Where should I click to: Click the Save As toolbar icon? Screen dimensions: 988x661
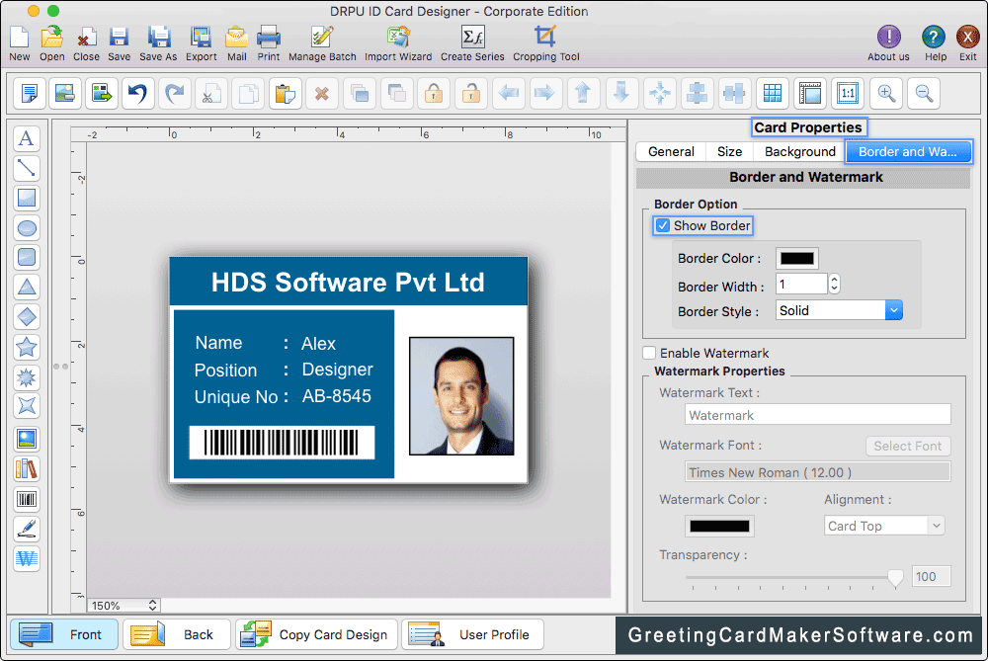158,38
